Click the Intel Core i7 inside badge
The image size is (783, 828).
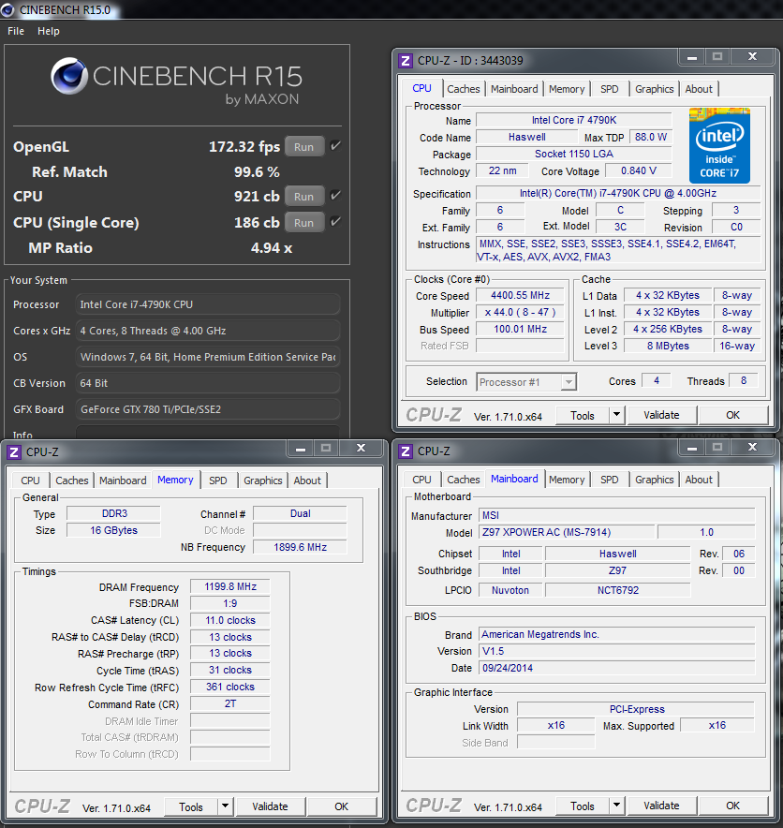719,145
